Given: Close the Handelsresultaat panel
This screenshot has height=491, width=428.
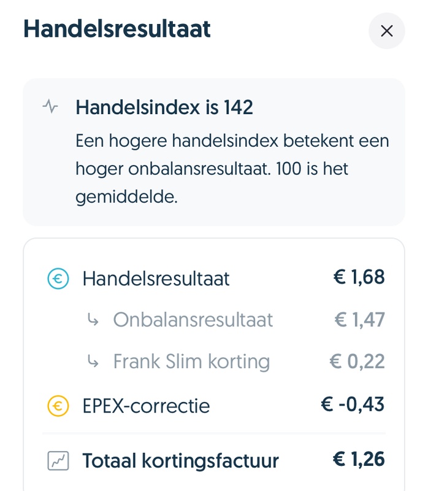Looking at the screenshot, I should (x=386, y=31).
